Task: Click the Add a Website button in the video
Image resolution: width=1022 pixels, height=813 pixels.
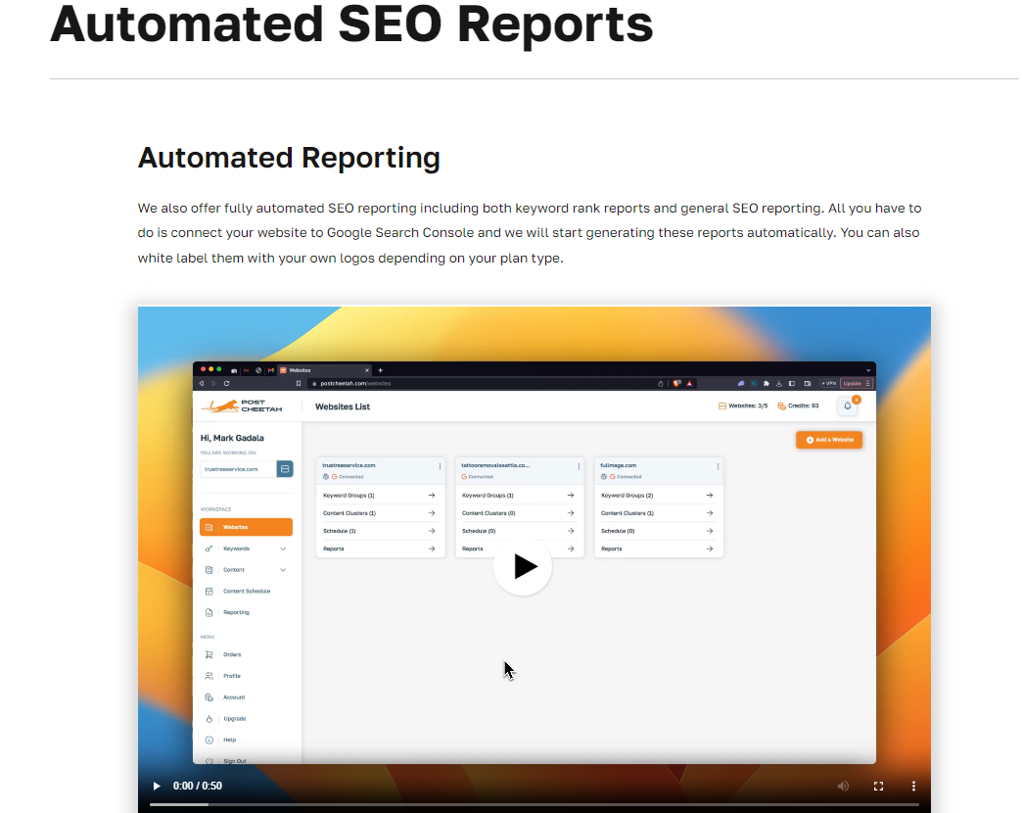Action: (x=829, y=440)
